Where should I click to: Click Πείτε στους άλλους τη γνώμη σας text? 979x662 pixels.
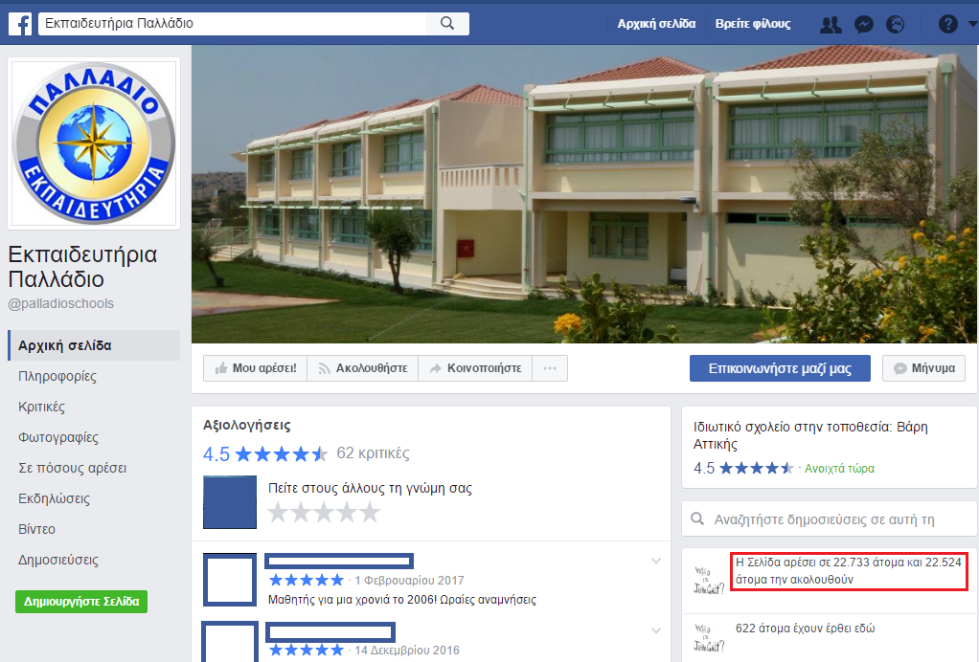(x=370, y=488)
